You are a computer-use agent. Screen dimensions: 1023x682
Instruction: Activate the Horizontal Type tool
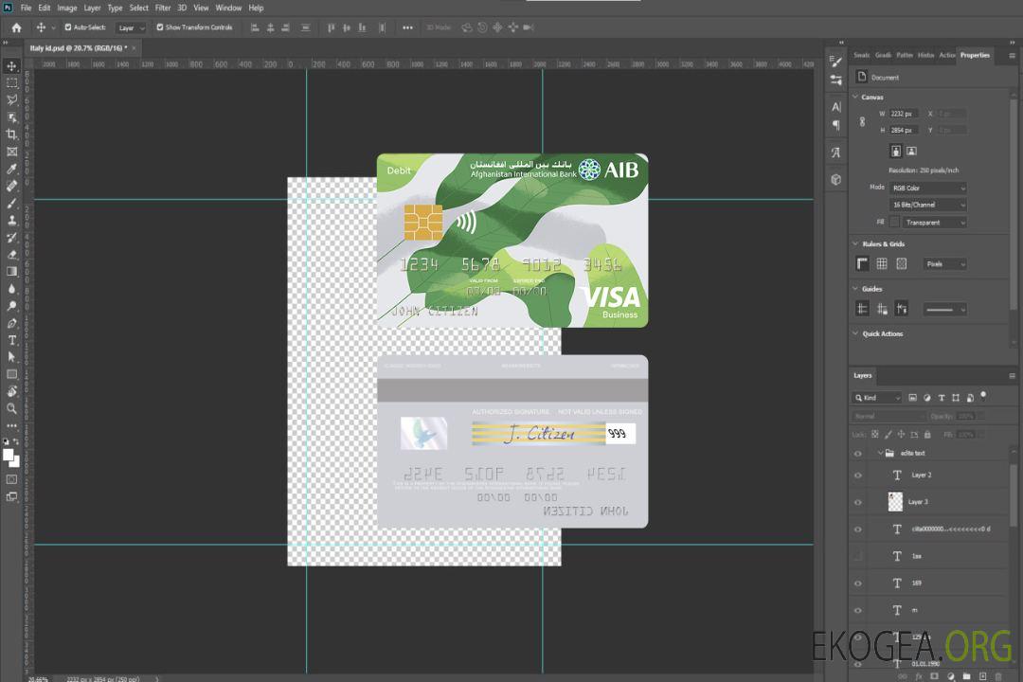12,340
